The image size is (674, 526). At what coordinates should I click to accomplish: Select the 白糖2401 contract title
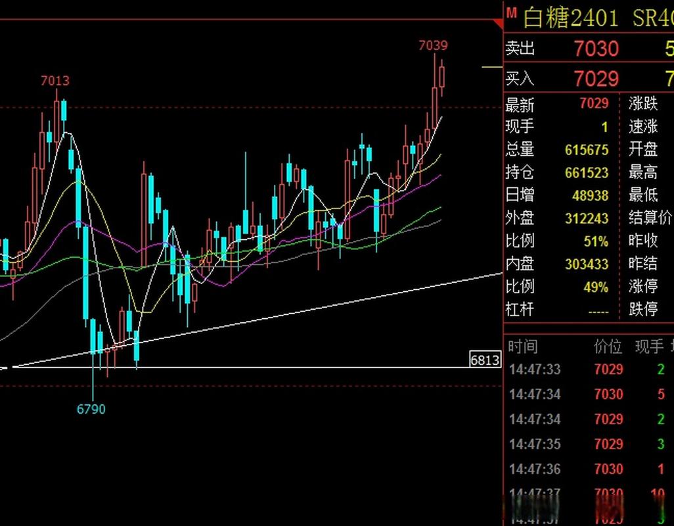click(570, 18)
